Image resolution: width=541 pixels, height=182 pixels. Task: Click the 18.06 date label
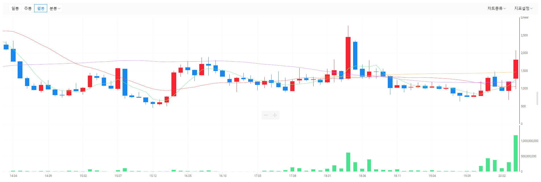pyautogui.click(x=362, y=176)
